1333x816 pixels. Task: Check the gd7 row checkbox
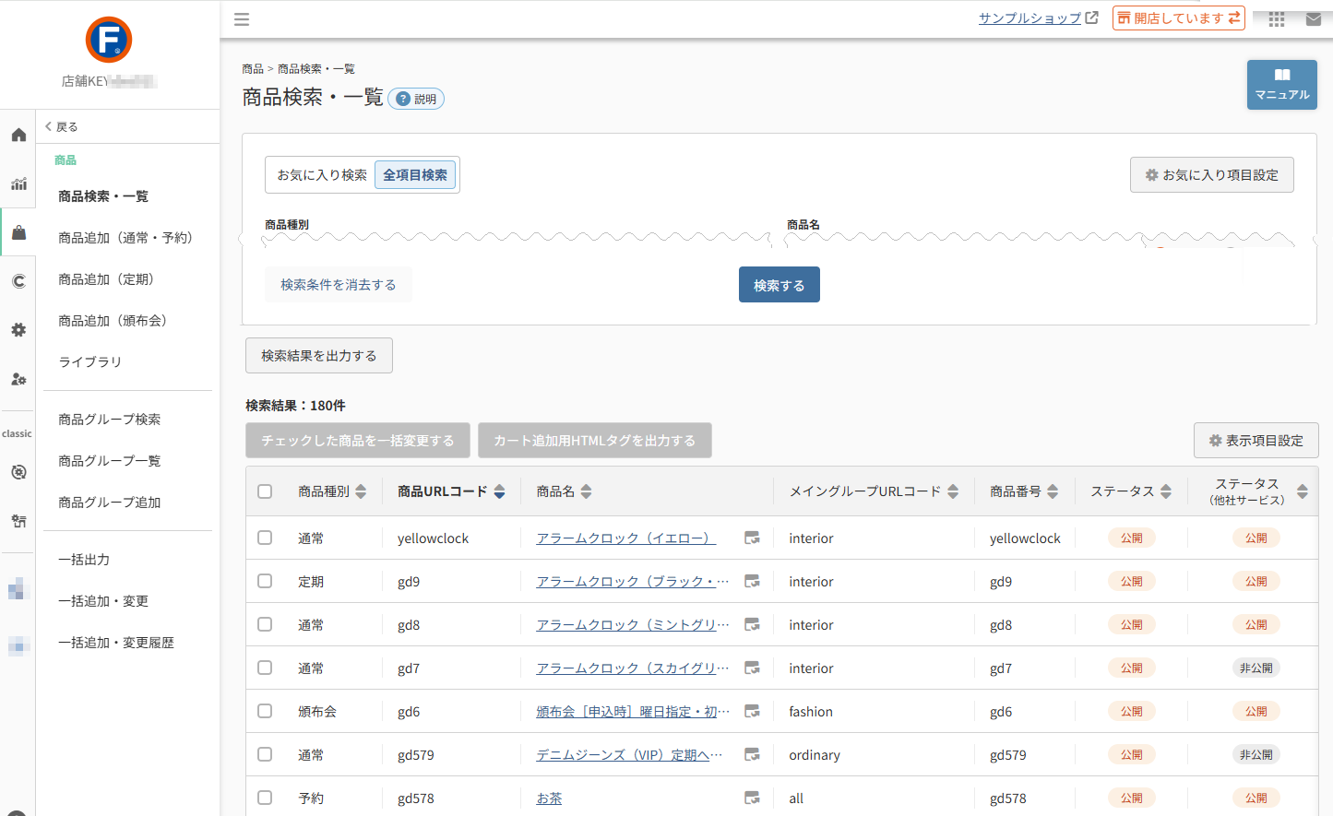[x=265, y=668]
